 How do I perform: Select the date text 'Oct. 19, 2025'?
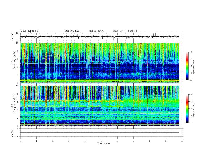[72, 31]
